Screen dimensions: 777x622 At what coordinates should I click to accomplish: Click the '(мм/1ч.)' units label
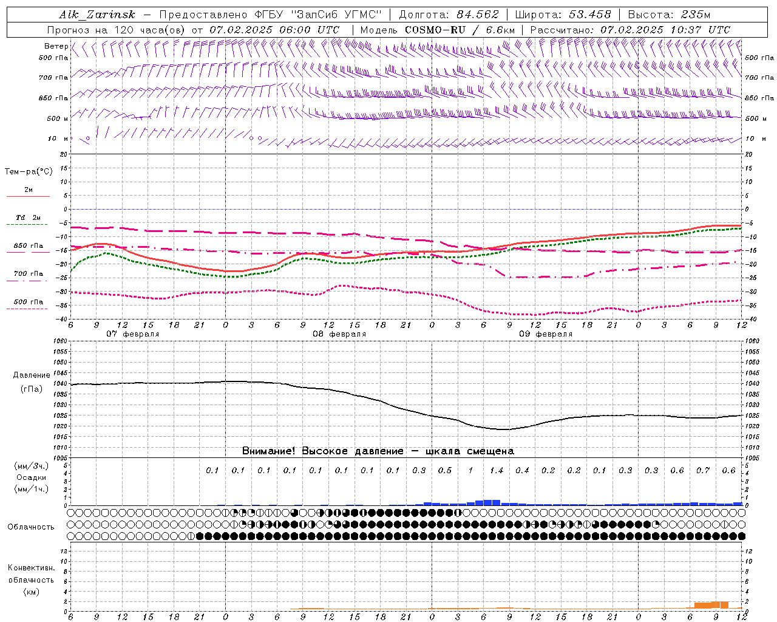coord(31,489)
